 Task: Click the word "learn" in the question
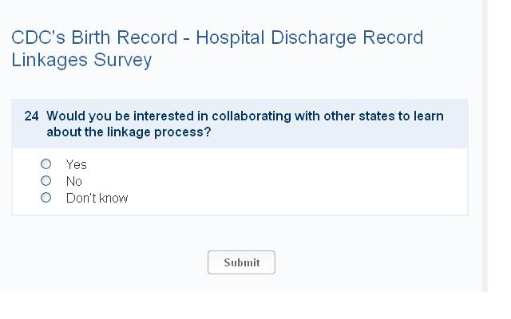[428, 116]
